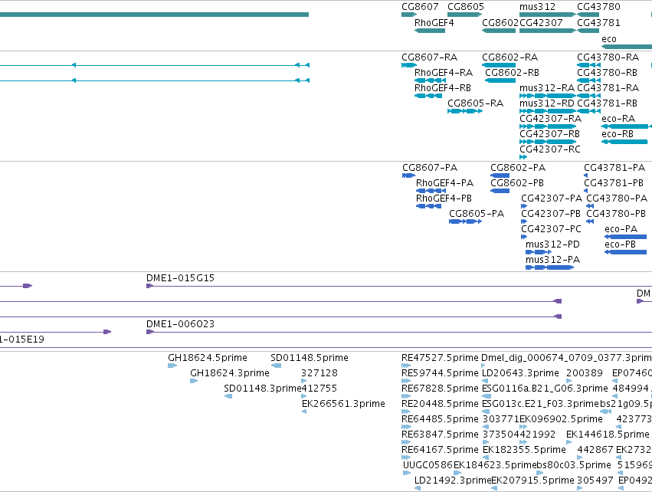Viewport: 652px width, 492px height.
Task: Select the CG8602-PA protein label
Action: click(518, 168)
